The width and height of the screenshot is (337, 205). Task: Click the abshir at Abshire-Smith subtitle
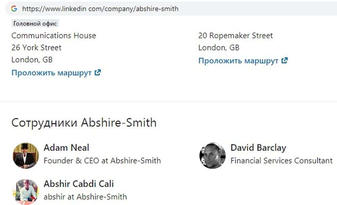(x=85, y=197)
